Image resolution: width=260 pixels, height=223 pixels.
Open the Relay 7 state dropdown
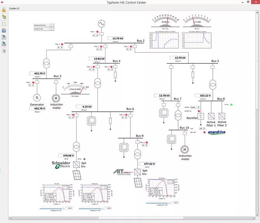pyautogui.click(x=31, y=85)
